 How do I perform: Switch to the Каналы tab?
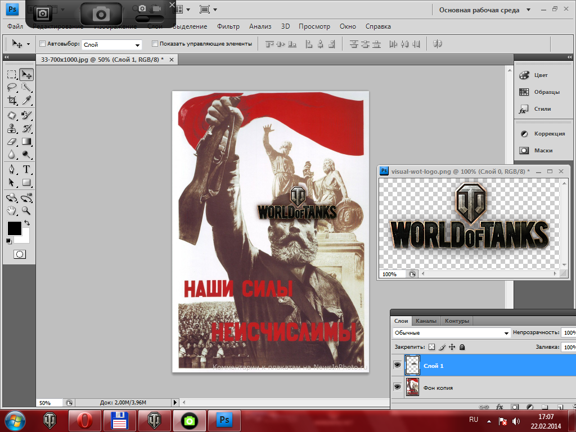(x=426, y=321)
